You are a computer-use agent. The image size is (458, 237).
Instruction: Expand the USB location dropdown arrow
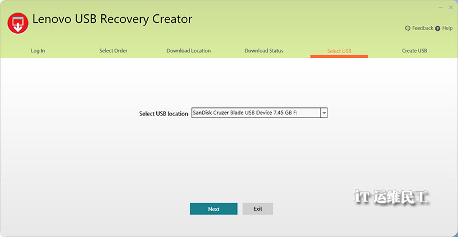click(x=324, y=113)
